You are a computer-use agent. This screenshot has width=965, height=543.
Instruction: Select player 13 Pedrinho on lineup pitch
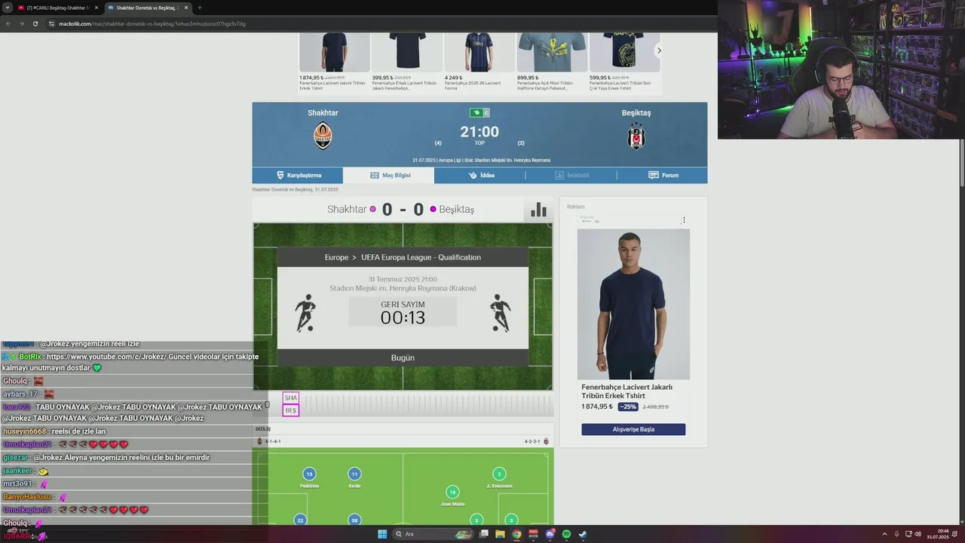click(x=309, y=474)
